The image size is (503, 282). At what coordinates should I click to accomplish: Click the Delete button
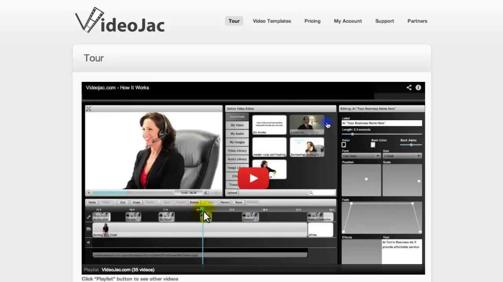tap(195, 202)
